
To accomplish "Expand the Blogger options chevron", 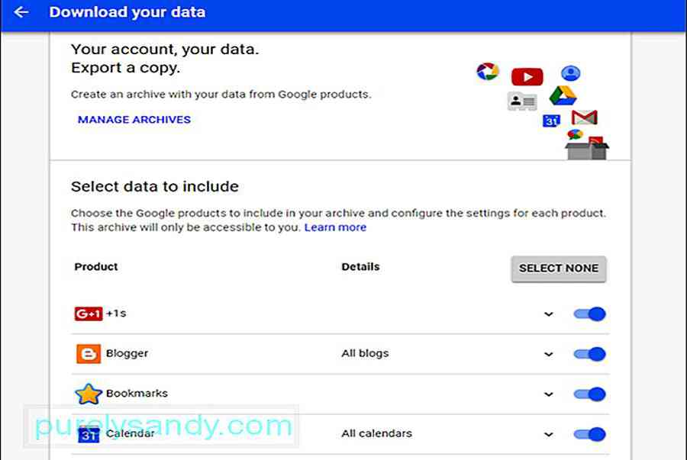I will point(548,355).
